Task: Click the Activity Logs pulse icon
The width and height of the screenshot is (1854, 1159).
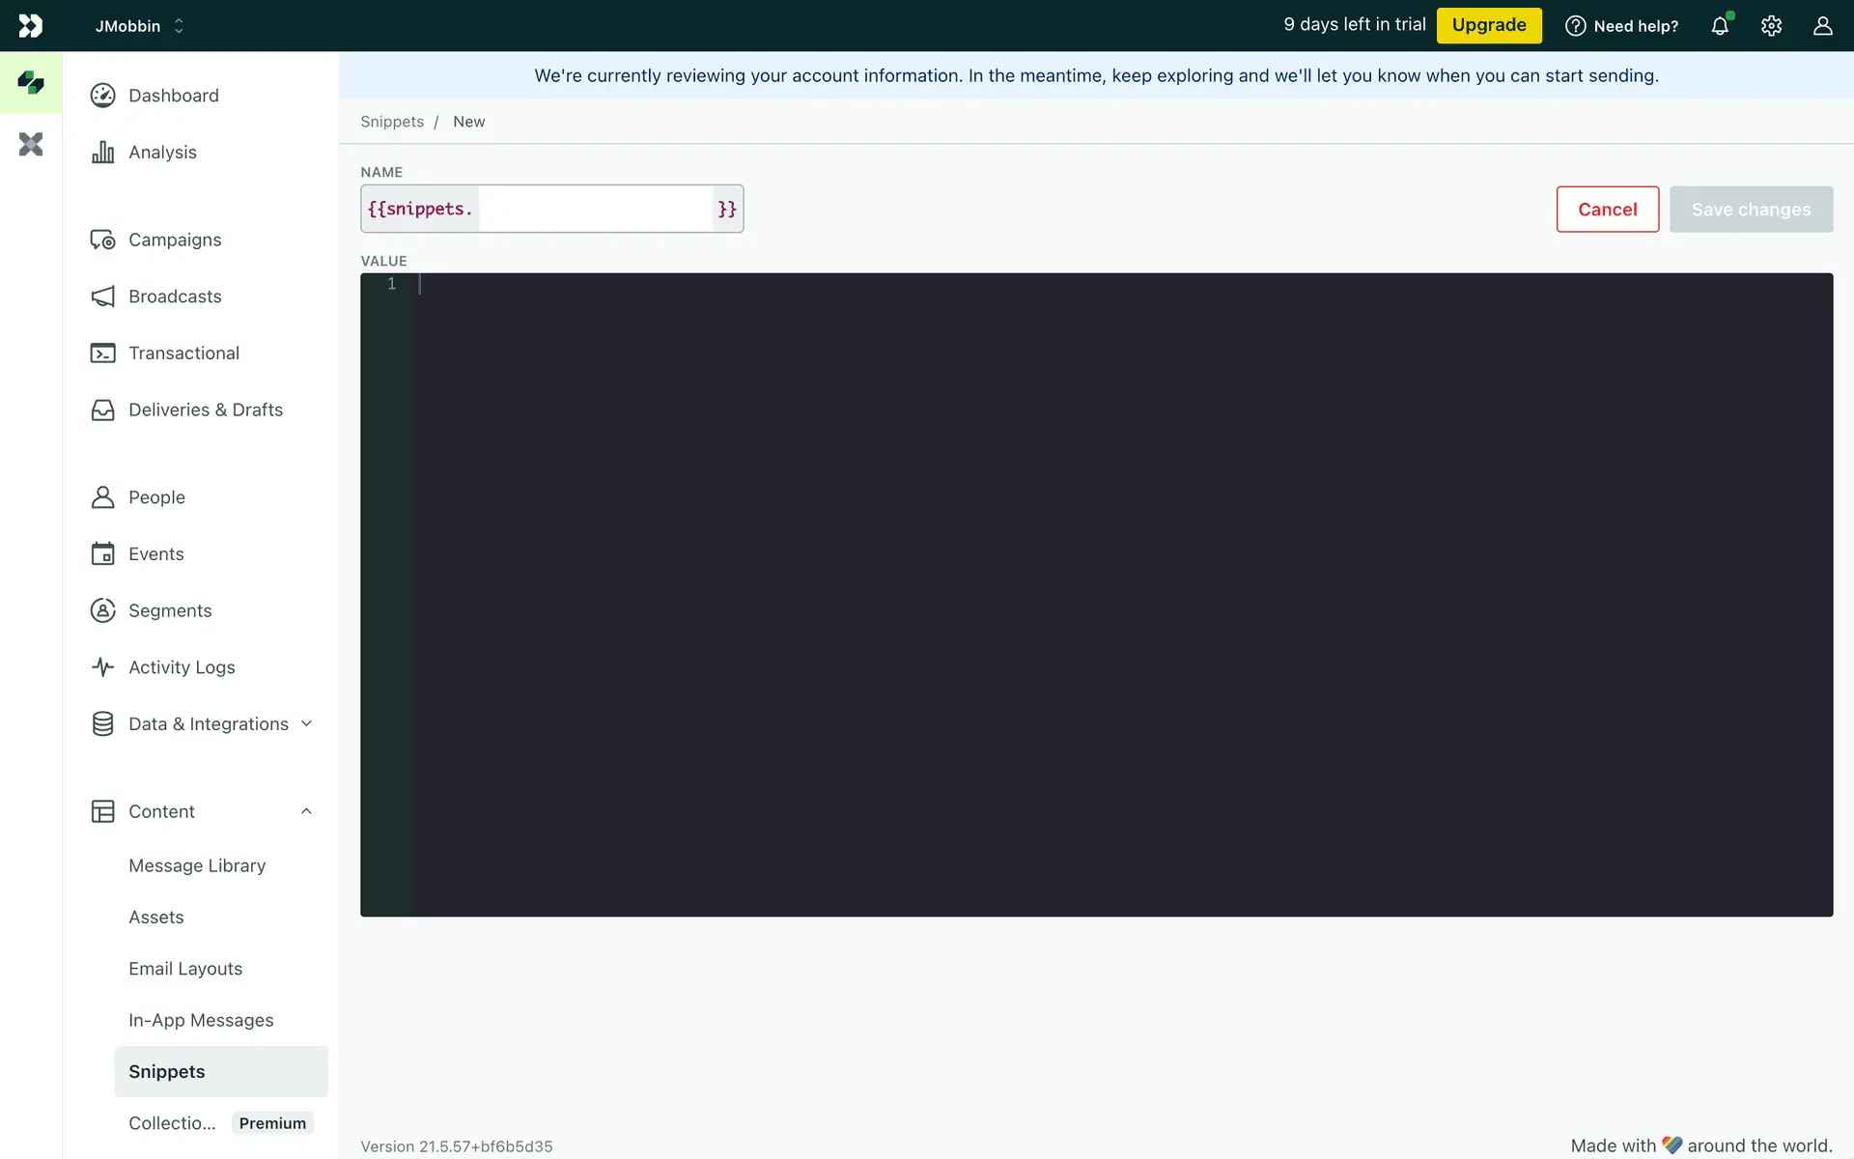Action: pyautogui.click(x=102, y=667)
